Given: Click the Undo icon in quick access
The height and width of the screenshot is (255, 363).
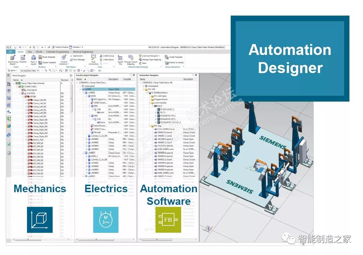Looking at the screenshot, I should pyautogui.click(x=20, y=47).
